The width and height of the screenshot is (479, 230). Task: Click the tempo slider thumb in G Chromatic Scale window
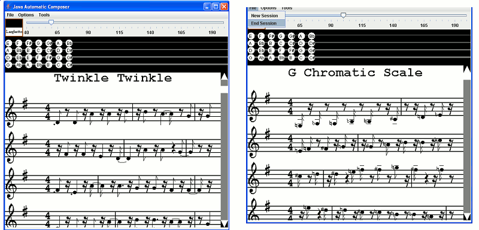point(343,15)
